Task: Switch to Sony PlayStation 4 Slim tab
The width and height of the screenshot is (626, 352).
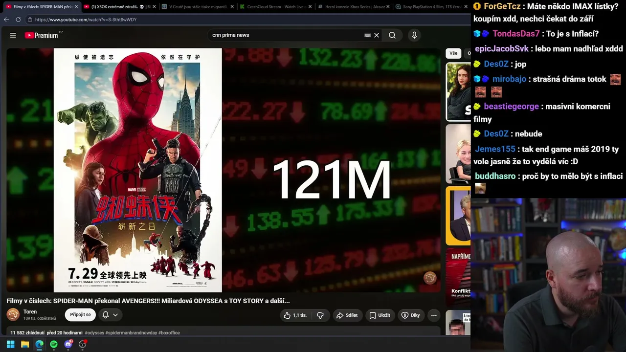Action: click(x=430, y=7)
